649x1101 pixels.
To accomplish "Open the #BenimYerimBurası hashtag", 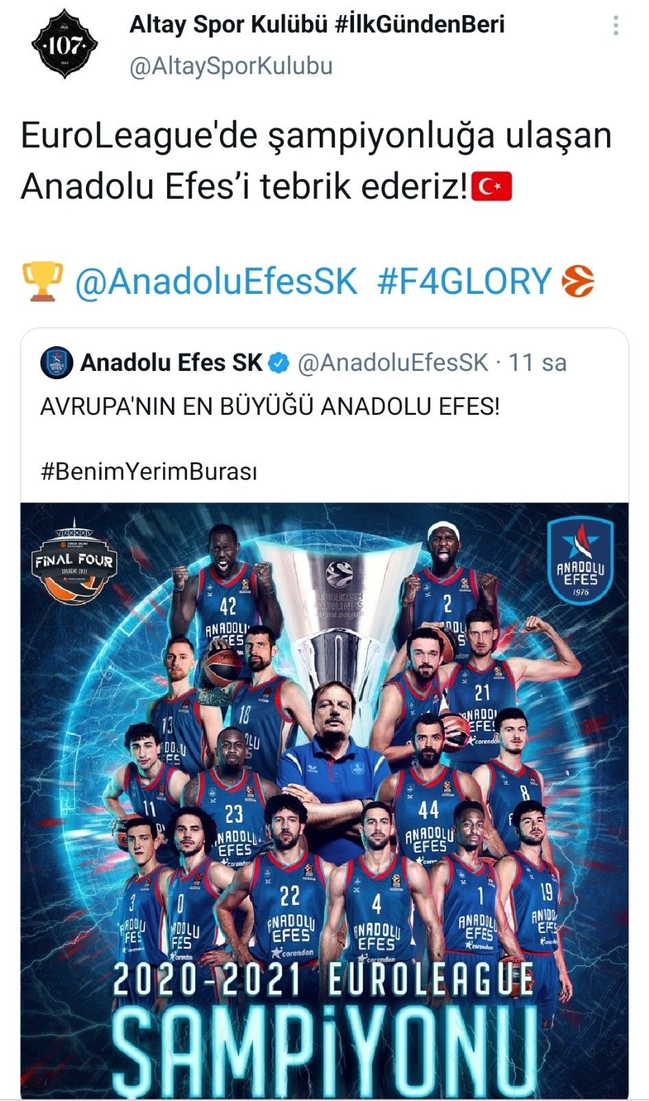I will pyautogui.click(x=148, y=472).
